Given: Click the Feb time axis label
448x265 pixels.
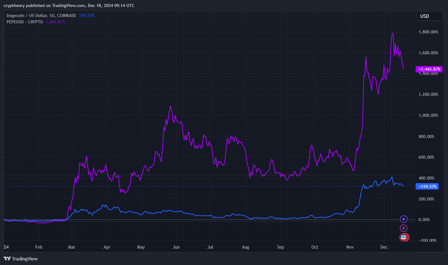Looking at the screenshot, I should pyautogui.click(x=39, y=247).
